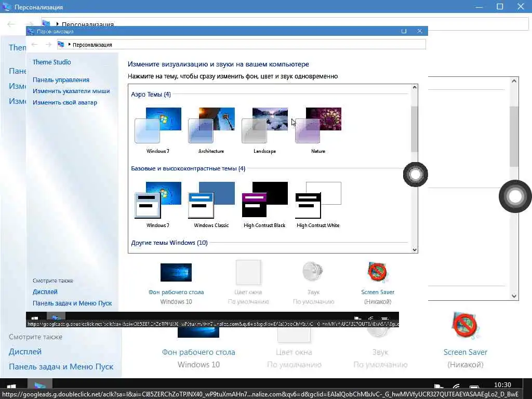Select the Landscape Aero theme

point(264,130)
